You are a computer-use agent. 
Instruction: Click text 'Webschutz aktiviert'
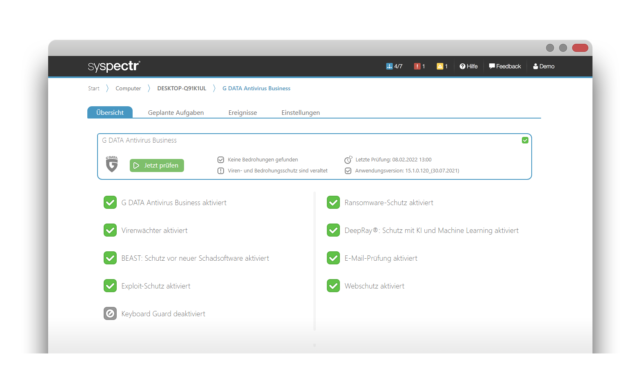pos(375,286)
